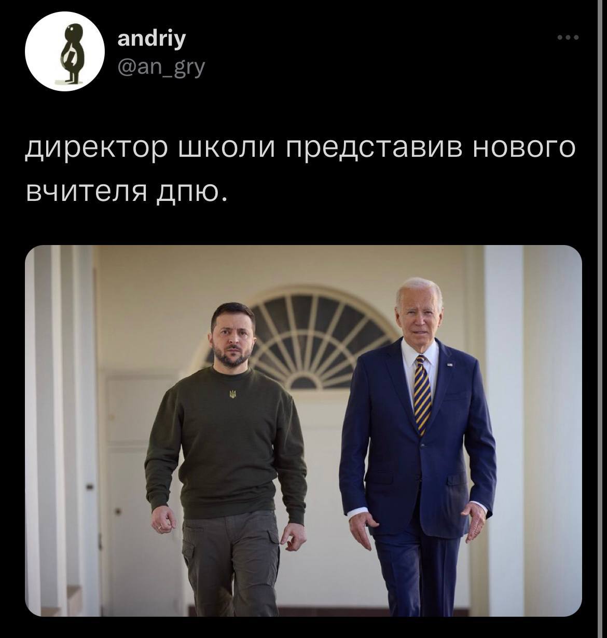This screenshot has height=638, width=607.
Task: Tap the flag lapel pin on the suit
Action: pyautogui.click(x=449, y=365)
